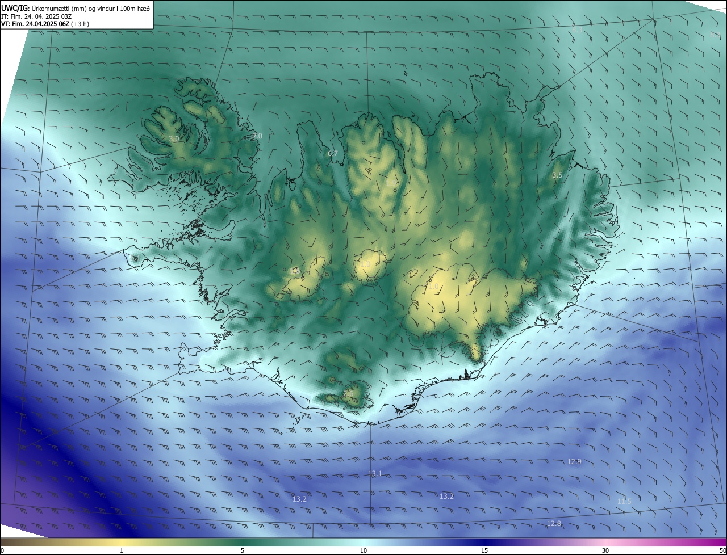This screenshot has height=555, width=727.
Task: Click the UWC/IG Úrkomumætti title line
Action: (76, 8)
